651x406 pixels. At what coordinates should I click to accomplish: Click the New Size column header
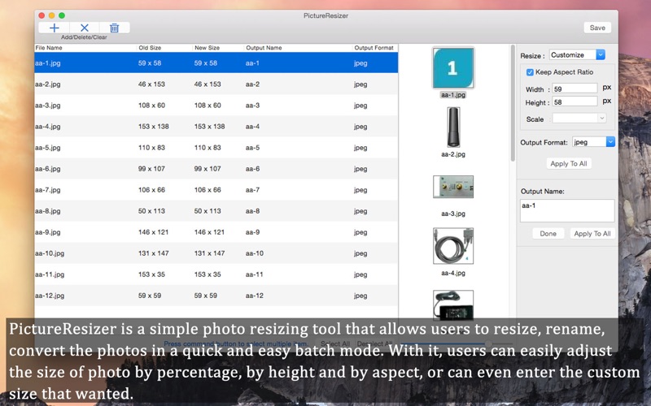pos(207,48)
